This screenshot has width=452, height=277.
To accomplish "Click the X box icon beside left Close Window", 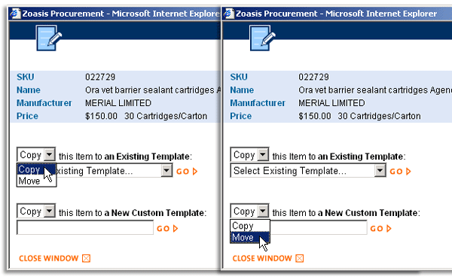I will (86, 258).
